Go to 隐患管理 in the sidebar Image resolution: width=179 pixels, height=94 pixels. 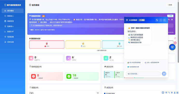click(x=12, y=21)
